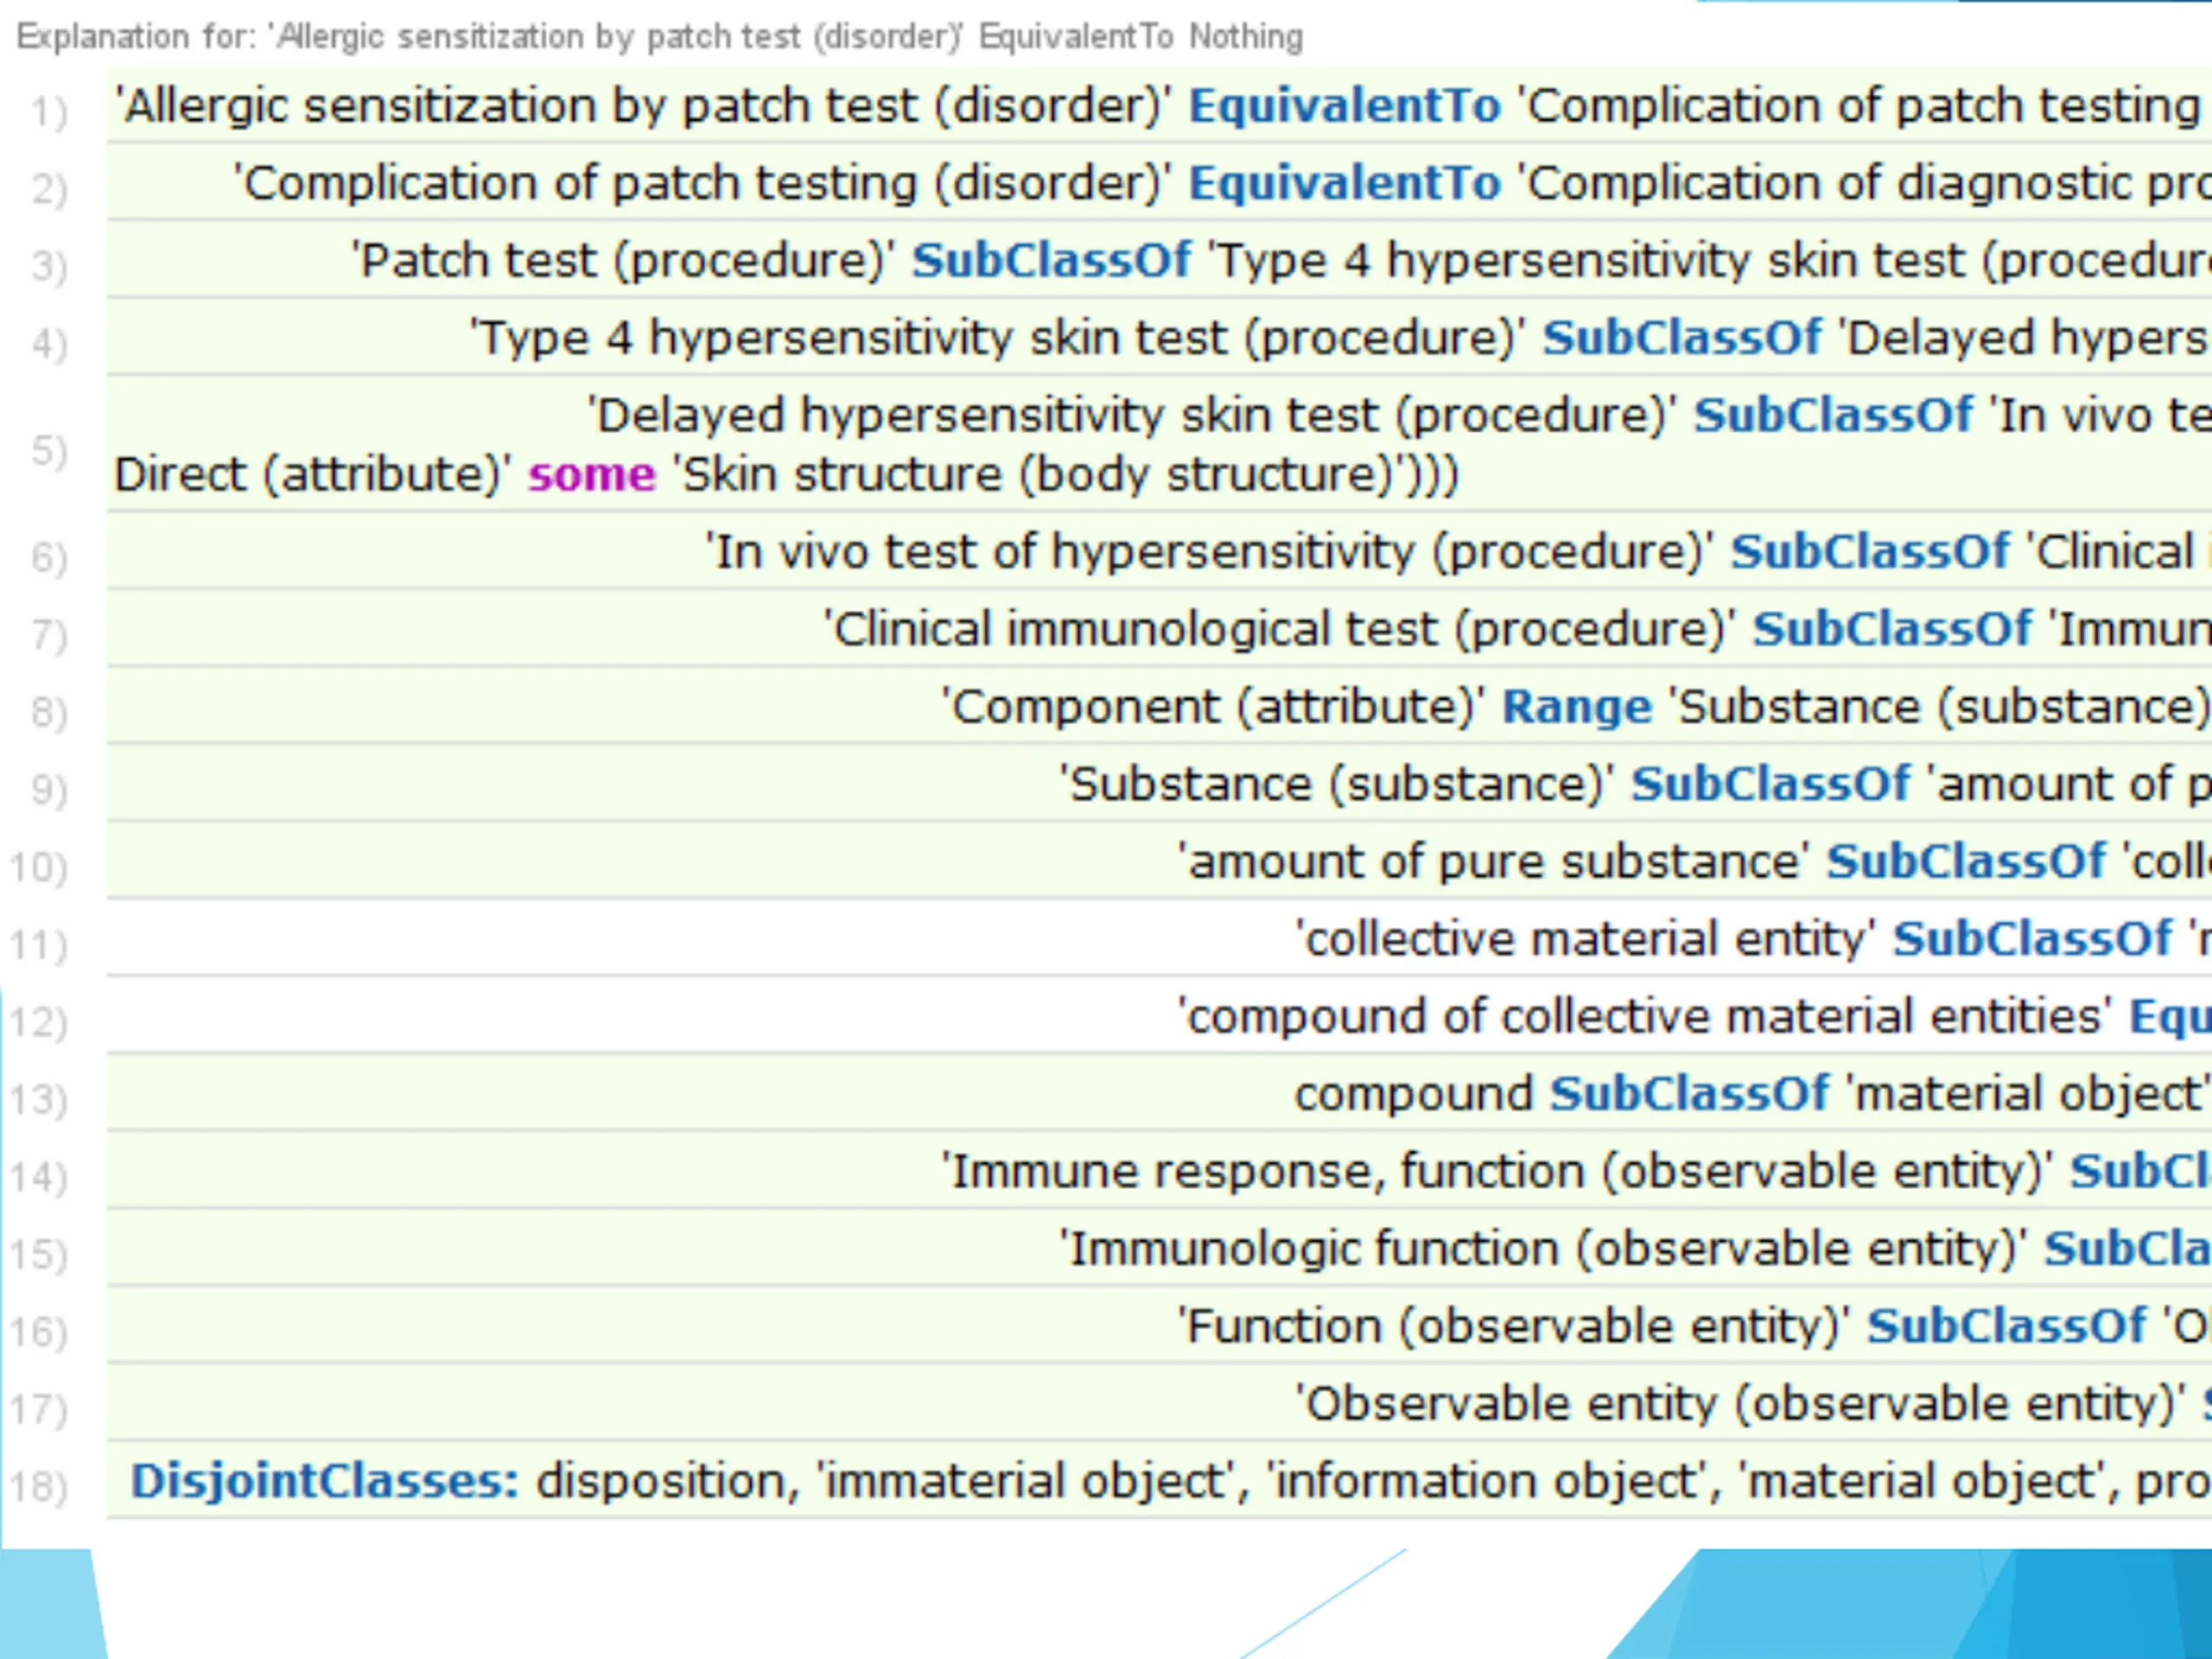The height and width of the screenshot is (1659, 2212).
Task: Select axiom row 1 about Allergic sensitization
Action: (x=1159, y=105)
